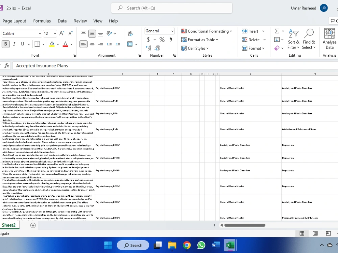Switch to Page Break Preview icon
Image resolution: width=338 pixels, height=253 pixels.
[x=328, y=233]
